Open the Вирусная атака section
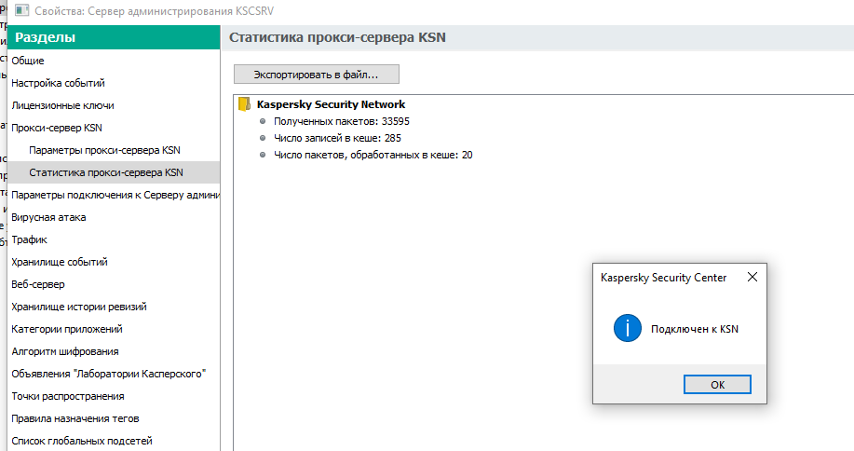The image size is (854, 451). coord(114,217)
